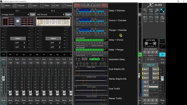This screenshot has width=187, height=105.
Task: Open the first OFF dropdown under FX 1
Action: pyautogui.click(x=20, y=43)
